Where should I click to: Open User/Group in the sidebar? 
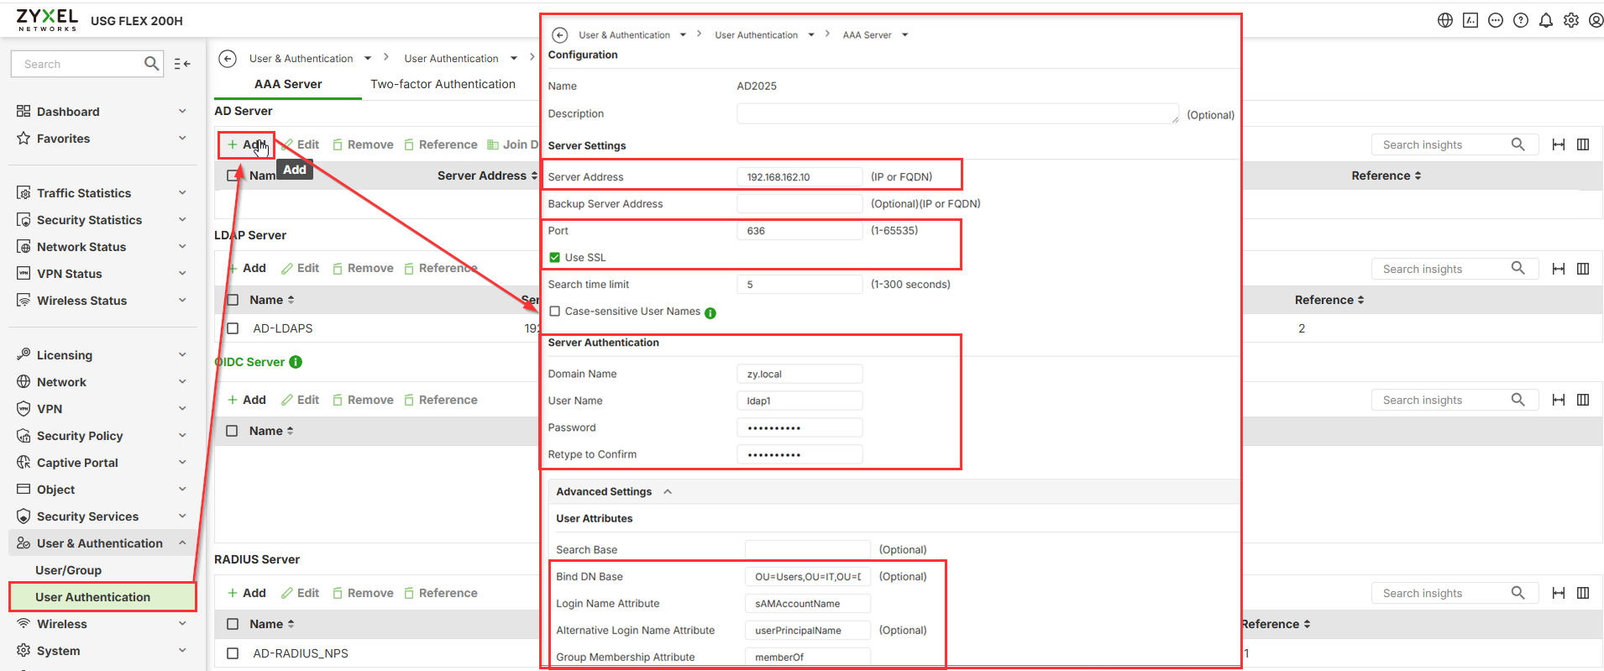click(69, 570)
